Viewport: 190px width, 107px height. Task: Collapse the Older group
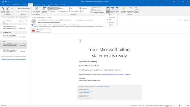point(2,41)
